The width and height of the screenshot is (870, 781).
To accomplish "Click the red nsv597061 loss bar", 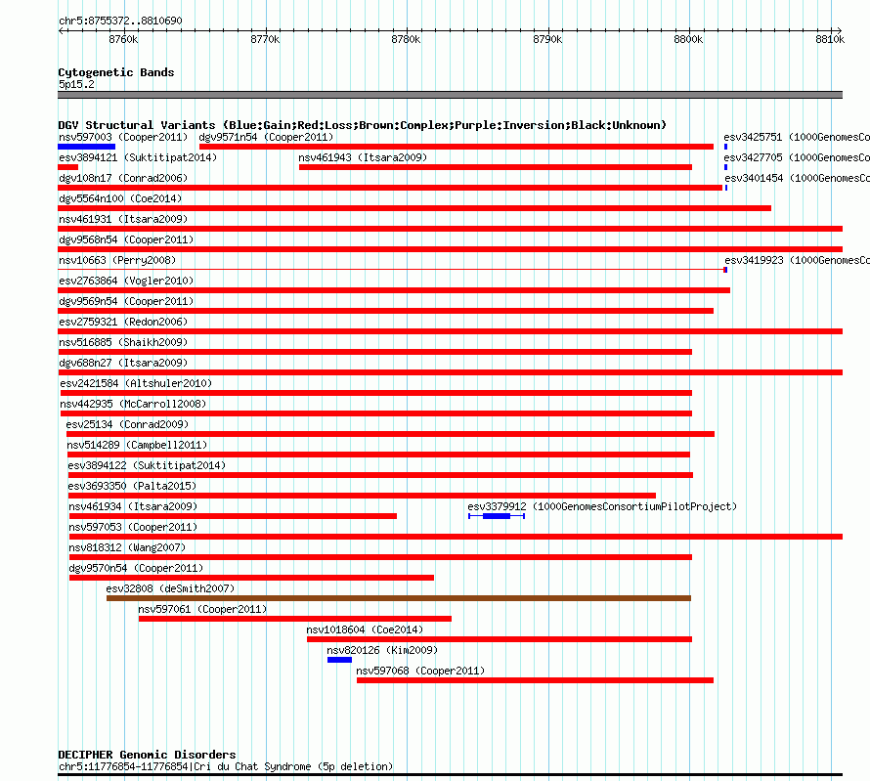I will pos(295,619).
